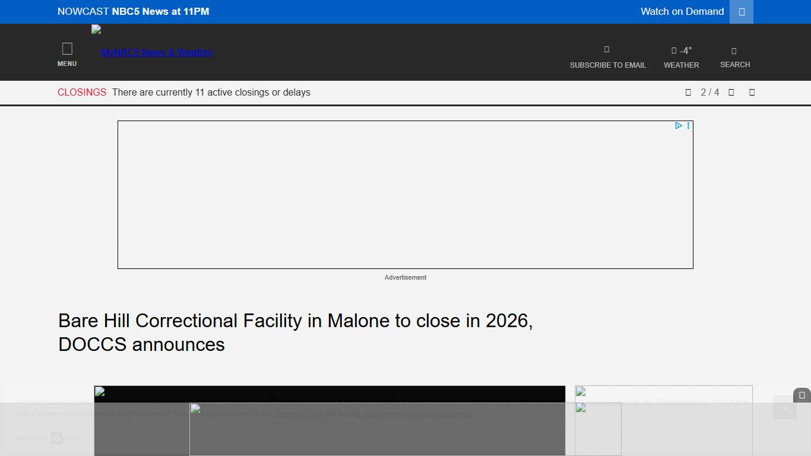Click the Subscribe to Email envelope icon
The width and height of the screenshot is (811, 456).
[x=606, y=50]
